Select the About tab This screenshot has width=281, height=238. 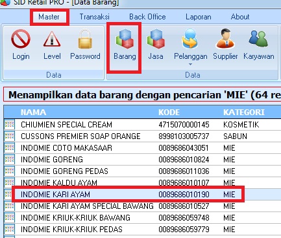[240, 17]
